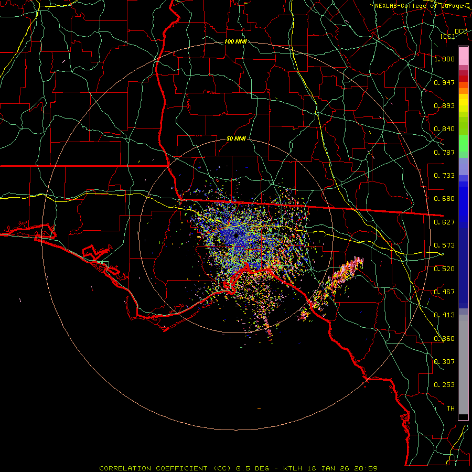
Task: Click the 0.893 color scale value
Action: [x=444, y=105]
